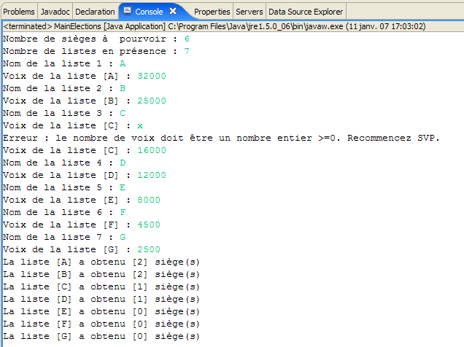This screenshot has width=464, height=347.
Task: Select the Declaration tab
Action: (96, 12)
